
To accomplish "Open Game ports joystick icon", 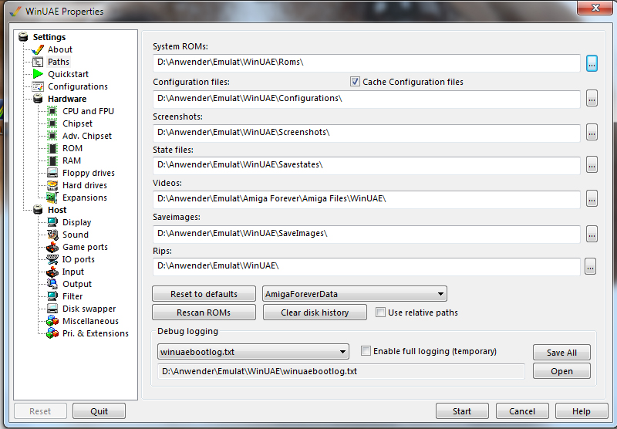I will click(x=52, y=247).
